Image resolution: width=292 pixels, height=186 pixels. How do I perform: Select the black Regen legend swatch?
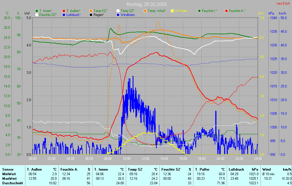pyautogui.click(x=91, y=15)
